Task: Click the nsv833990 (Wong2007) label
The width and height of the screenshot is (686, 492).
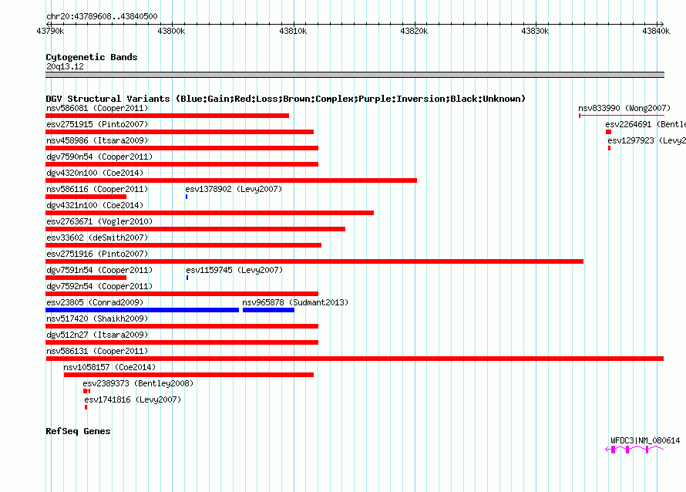Action: click(x=624, y=108)
